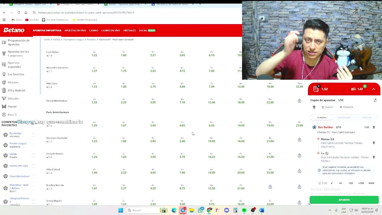Place bet with the APUESTA button
Screen dimensions: 382x215
click(x=344, y=200)
